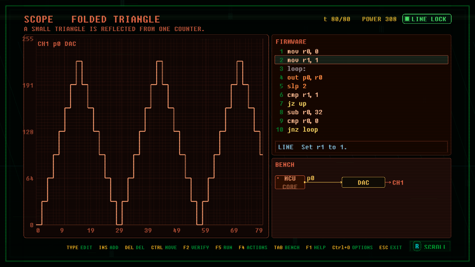Click the R SCROLL button
Image resolution: width=475 pixels, height=267 pixels.
430,246
